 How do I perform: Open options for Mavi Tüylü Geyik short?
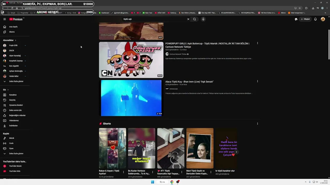[211, 172]
